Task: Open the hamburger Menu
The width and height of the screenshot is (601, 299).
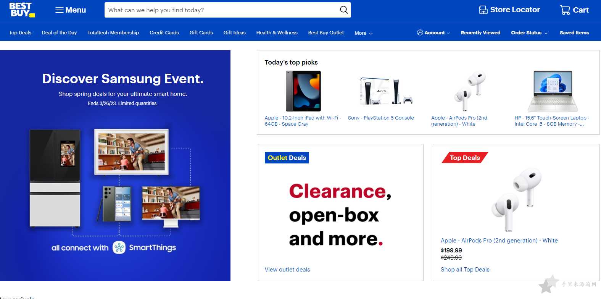Action: point(71,10)
